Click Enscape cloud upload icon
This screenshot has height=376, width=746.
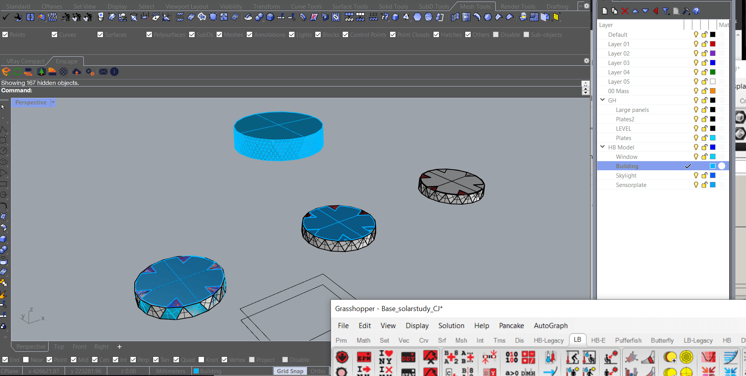[77, 72]
